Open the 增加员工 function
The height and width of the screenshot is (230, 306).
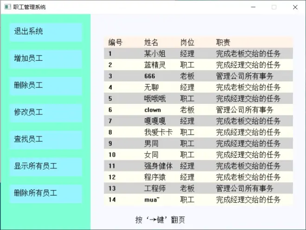coord(45,59)
